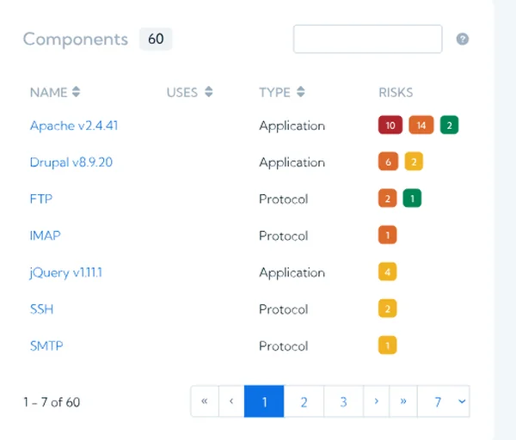516x440 pixels.
Task: Click the help question mark icon
Action: pyautogui.click(x=463, y=40)
